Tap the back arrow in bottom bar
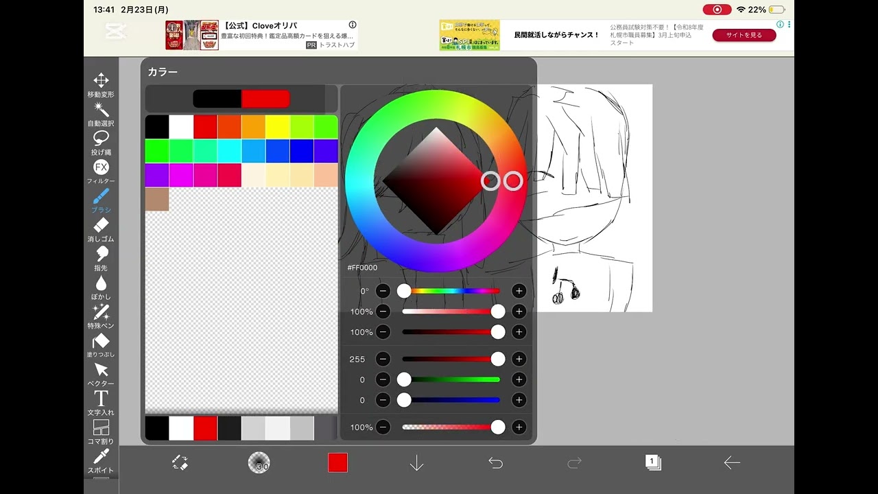 pos(732,463)
